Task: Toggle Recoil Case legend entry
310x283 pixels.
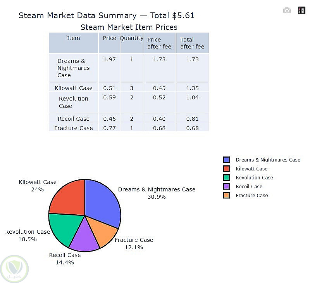Action: pos(243,187)
